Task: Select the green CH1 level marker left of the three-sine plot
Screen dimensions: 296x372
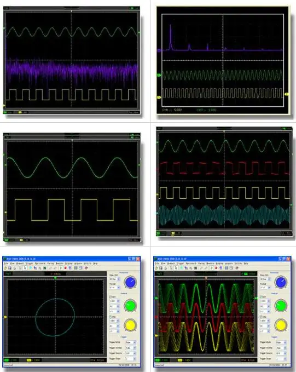Action: coord(156,298)
